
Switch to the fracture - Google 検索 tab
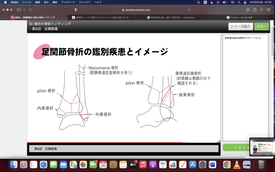pos(239,17)
